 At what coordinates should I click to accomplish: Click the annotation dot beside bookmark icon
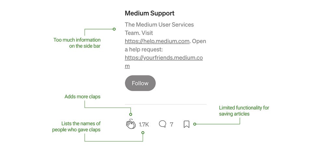pyautogui.click(x=195, y=124)
